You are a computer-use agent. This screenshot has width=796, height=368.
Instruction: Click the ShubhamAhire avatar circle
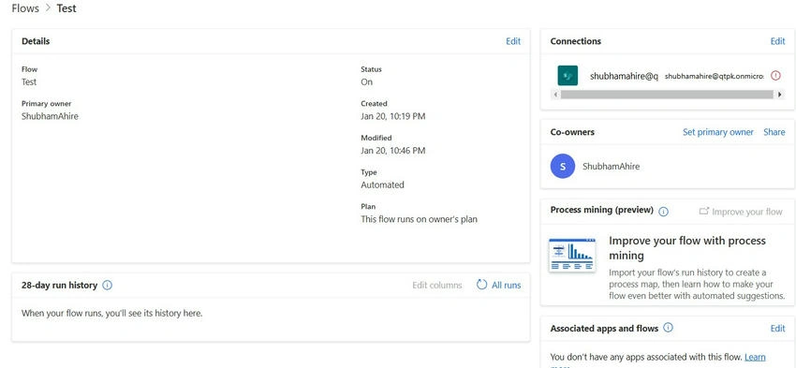(563, 167)
